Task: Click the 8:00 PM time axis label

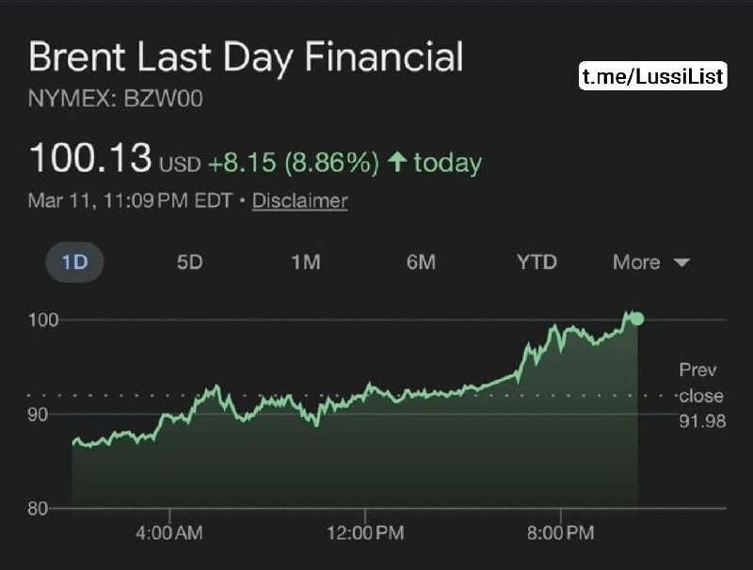Action: pos(560,533)
